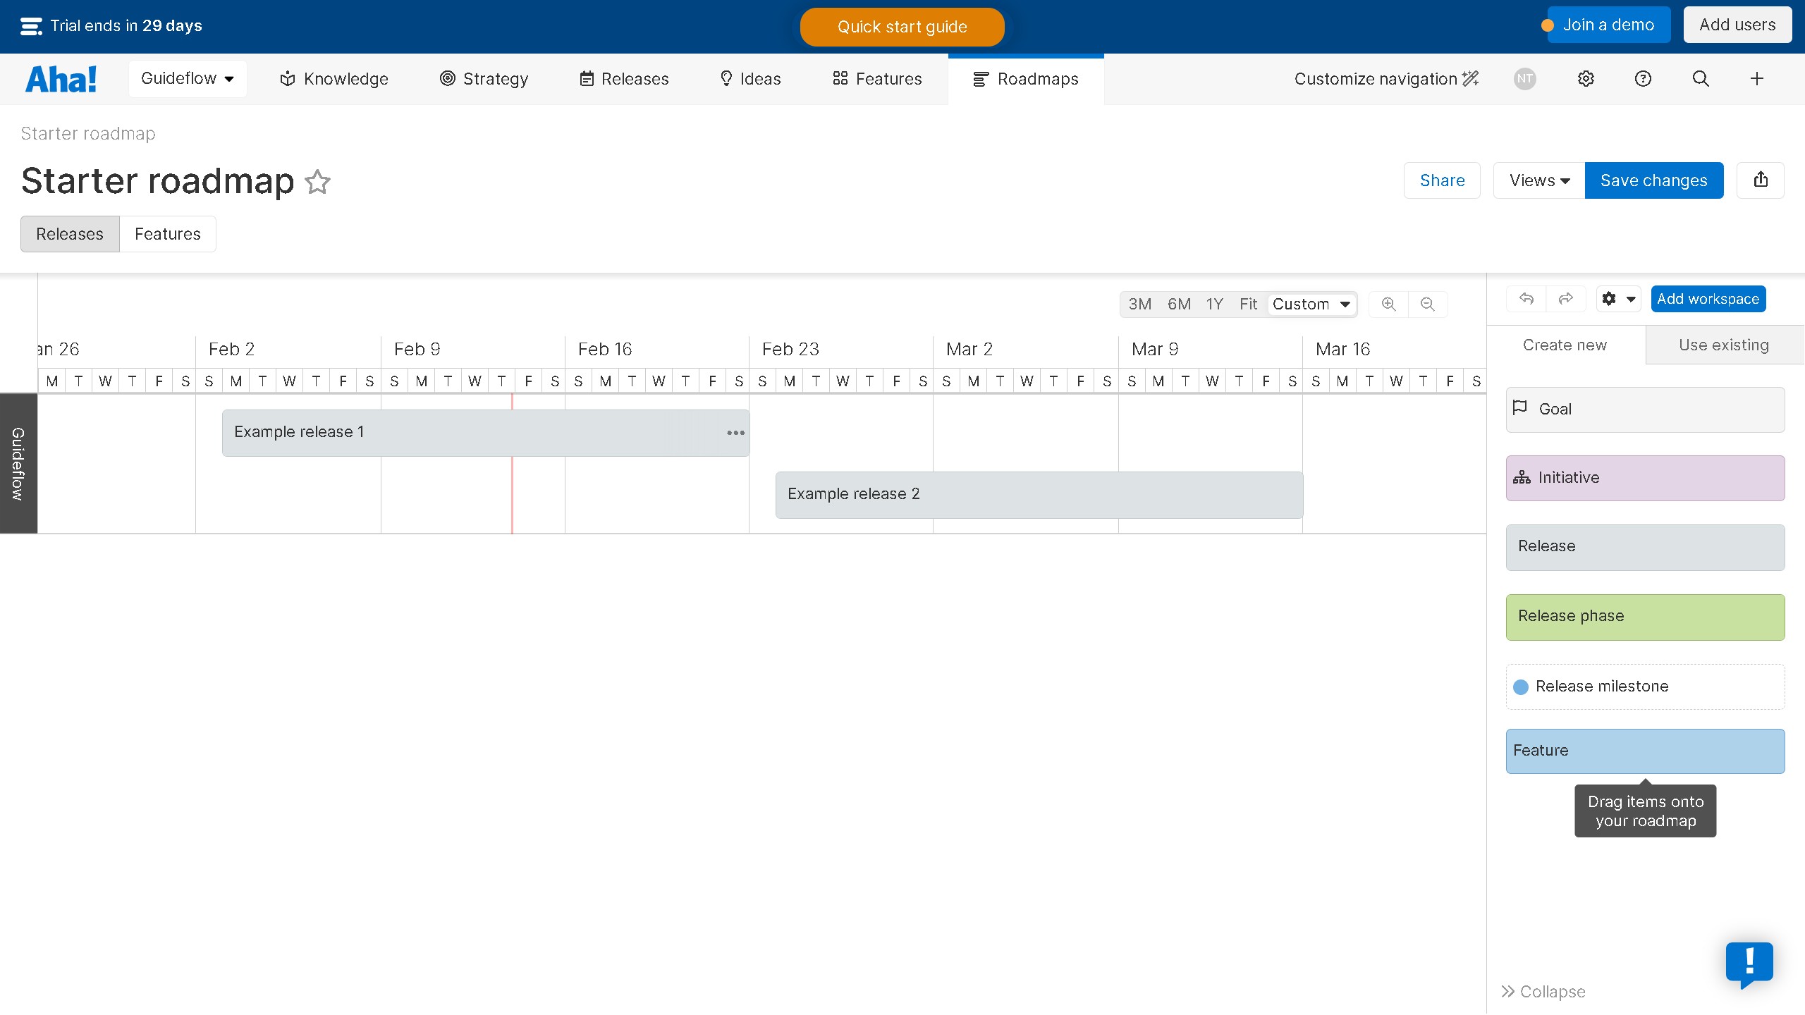Viewport: 1805px width, 1015px height.
Task: Switch to the Releases view toggle
Action: [x=70, y=234]
